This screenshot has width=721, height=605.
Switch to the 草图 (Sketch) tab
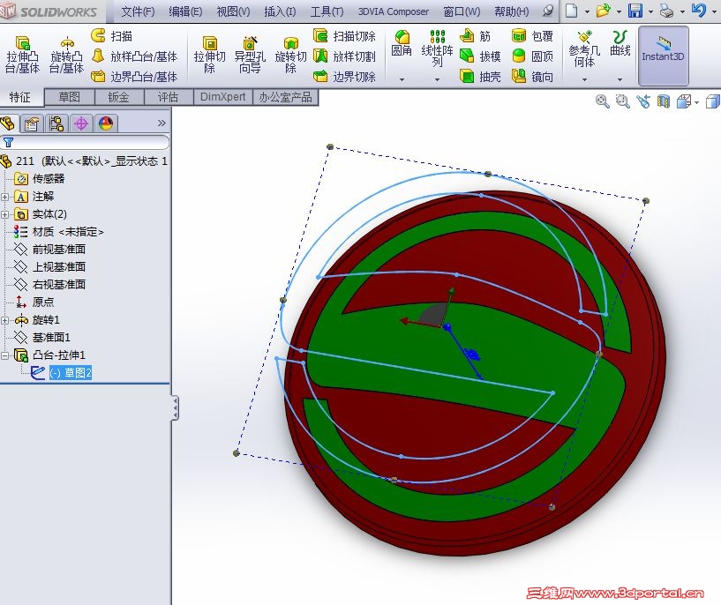click(x=70, y=97)
